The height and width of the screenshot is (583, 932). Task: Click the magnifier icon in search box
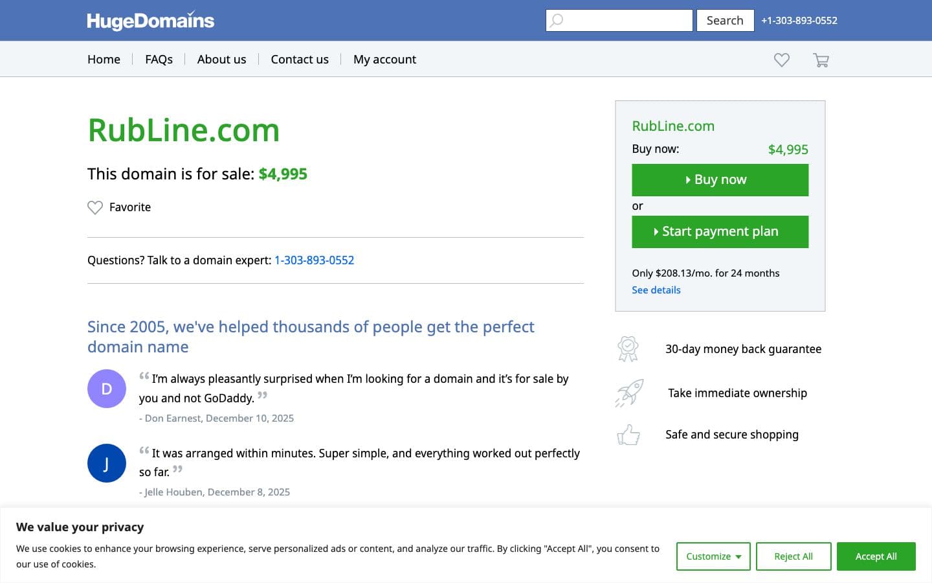pos(557,21)
